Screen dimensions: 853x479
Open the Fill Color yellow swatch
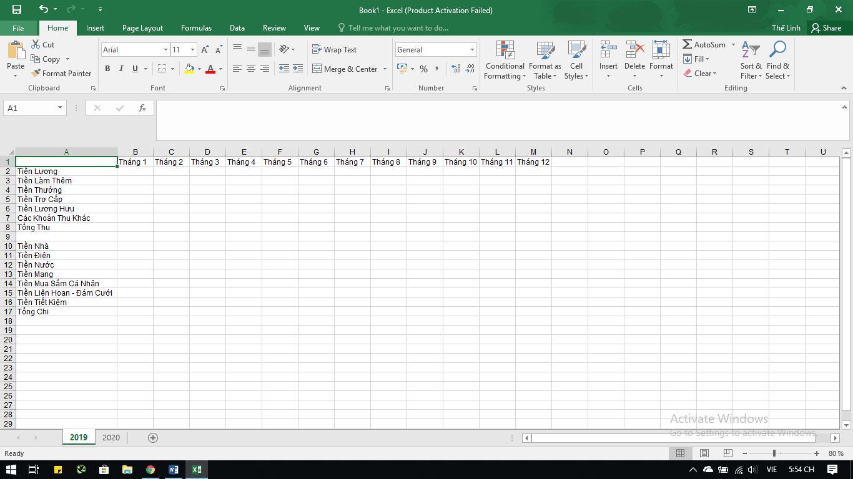(189, 69)
